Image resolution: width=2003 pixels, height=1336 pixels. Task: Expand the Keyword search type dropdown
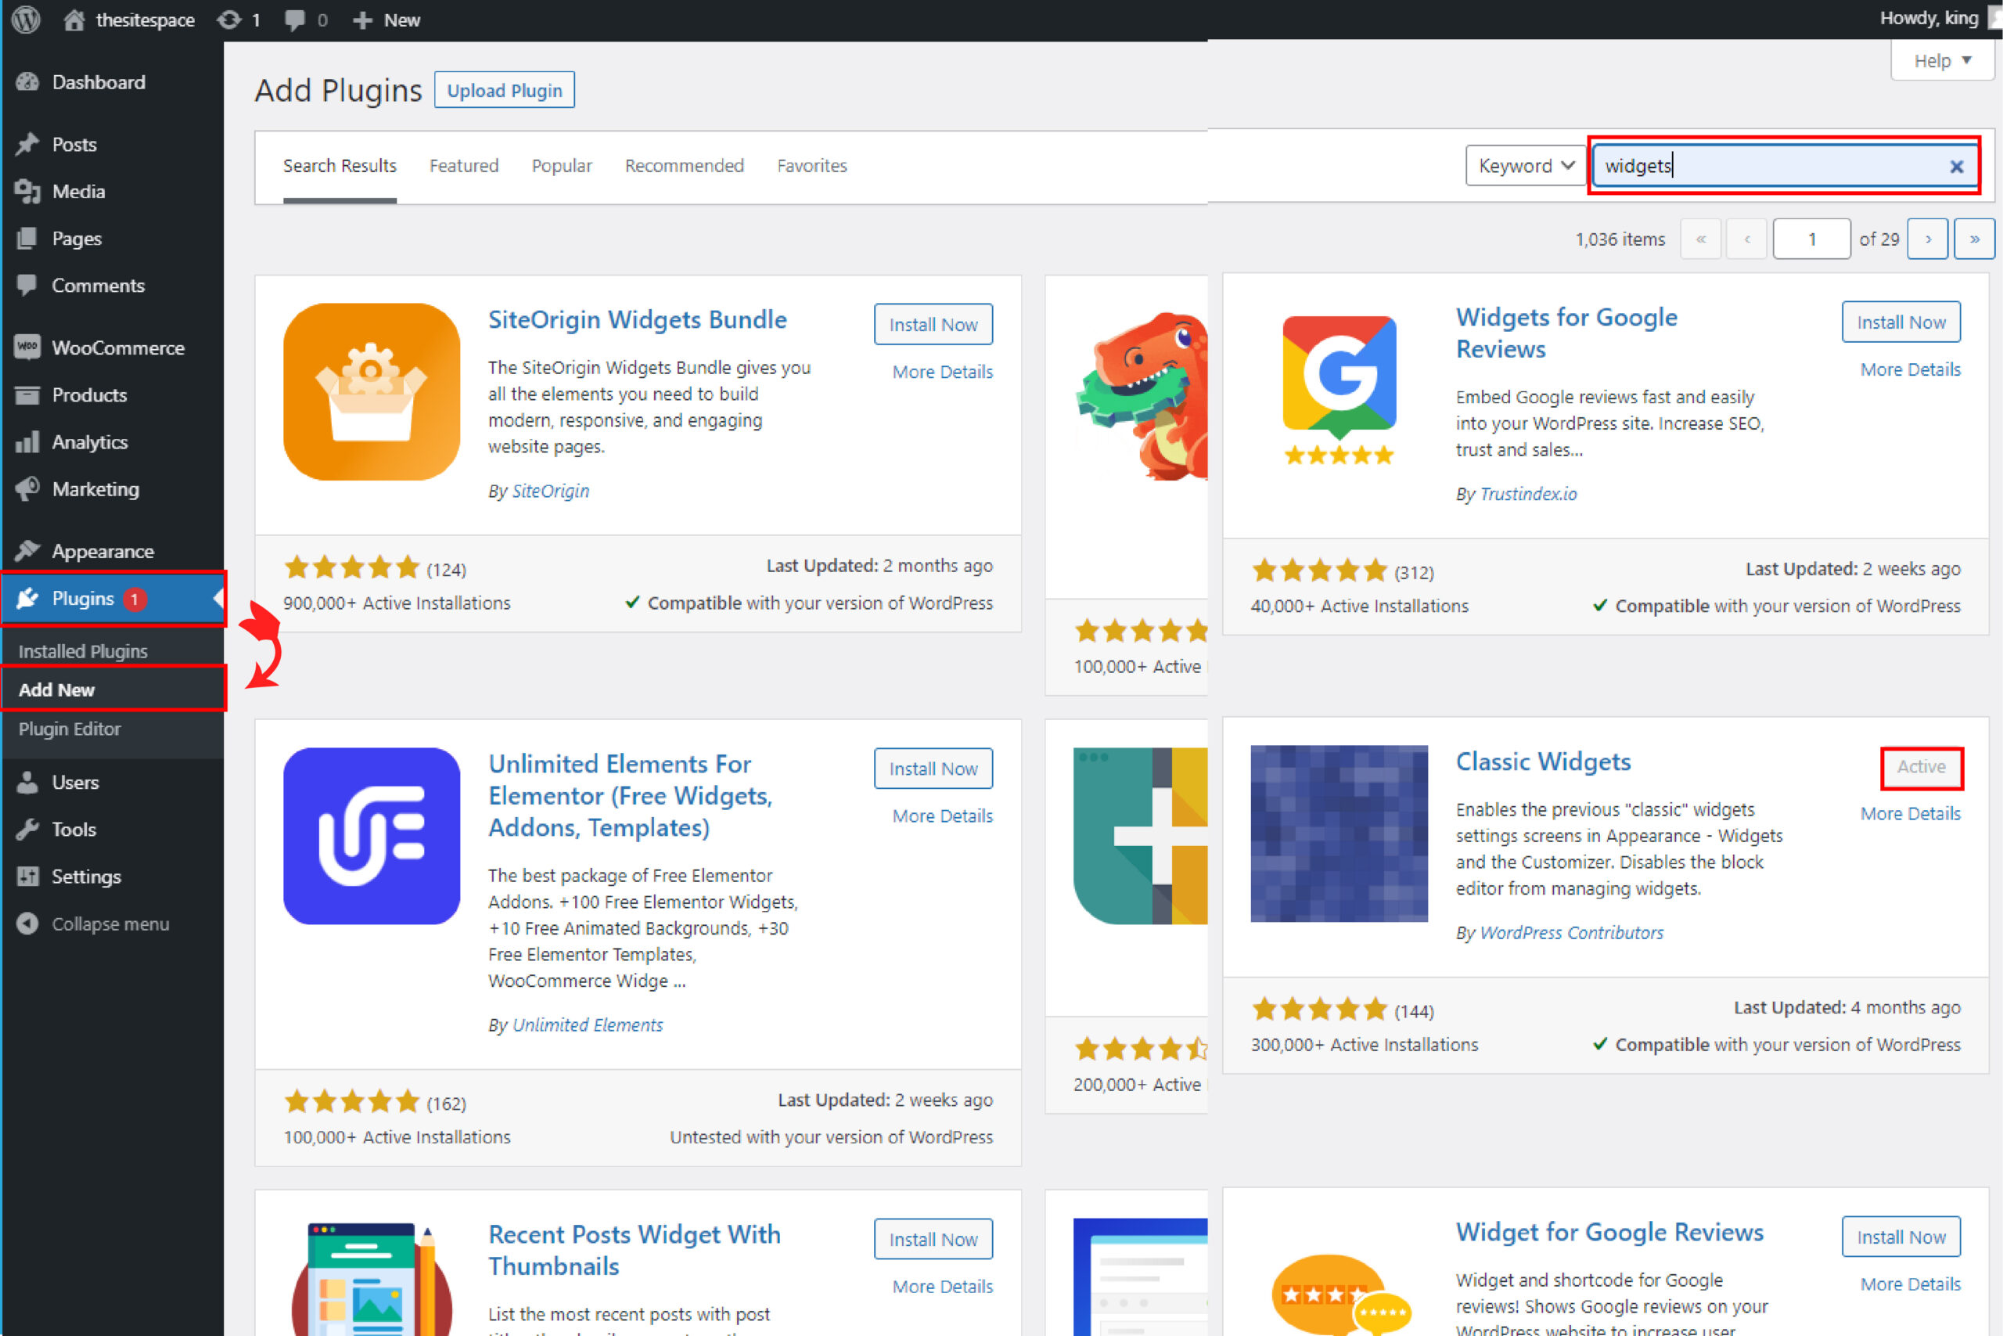(1524, 165)
